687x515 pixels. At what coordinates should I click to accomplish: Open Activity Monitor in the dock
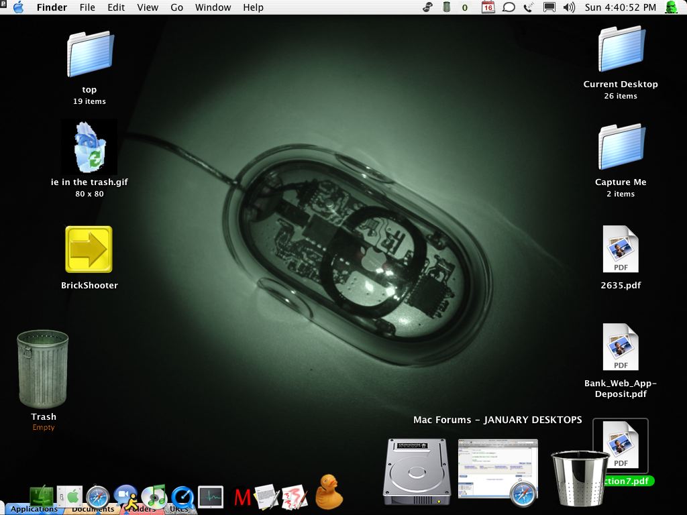point(211,498)
